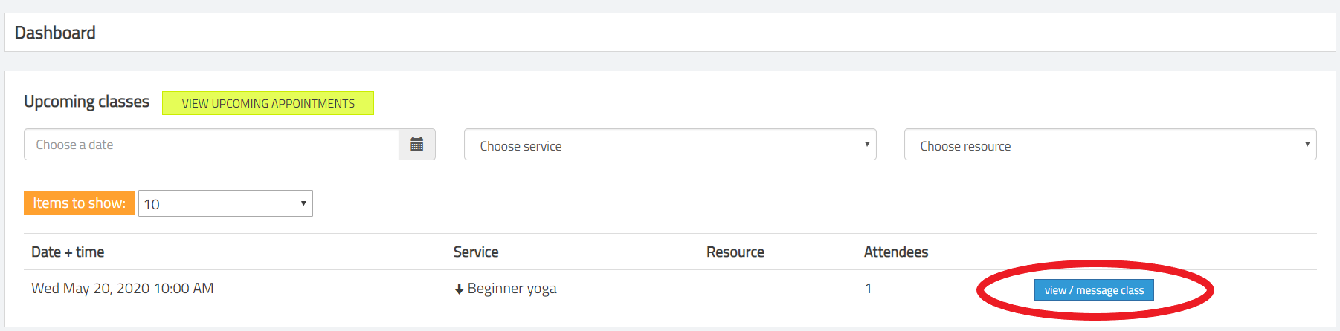Click the Upcoming classes heading

86,102
